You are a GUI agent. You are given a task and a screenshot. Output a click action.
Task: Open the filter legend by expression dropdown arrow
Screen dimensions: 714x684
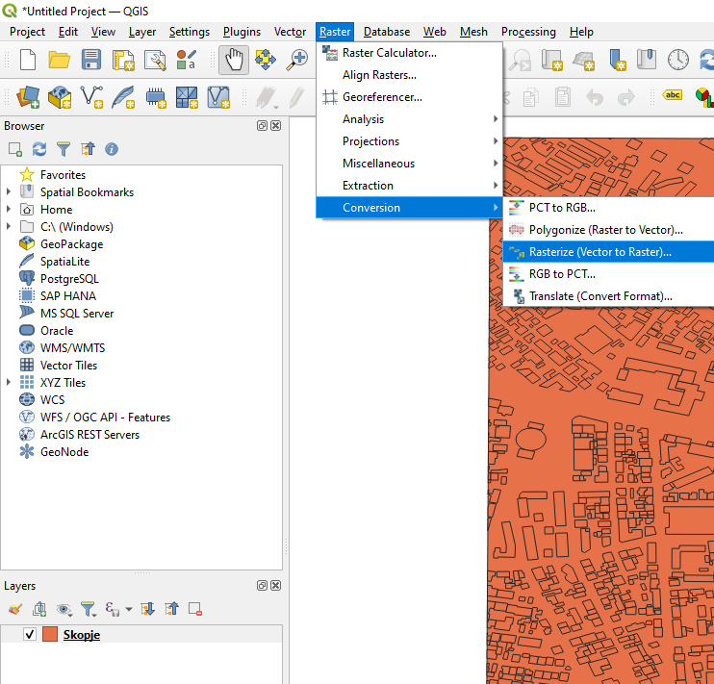point(129,609)
